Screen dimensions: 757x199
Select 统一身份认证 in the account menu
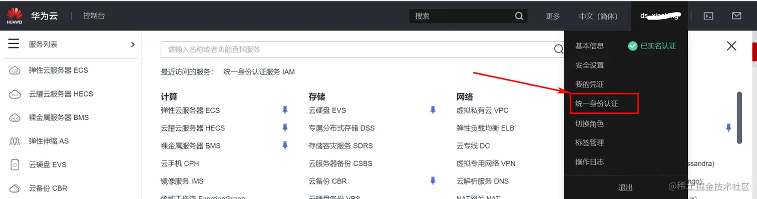click(x=597, y=104)
